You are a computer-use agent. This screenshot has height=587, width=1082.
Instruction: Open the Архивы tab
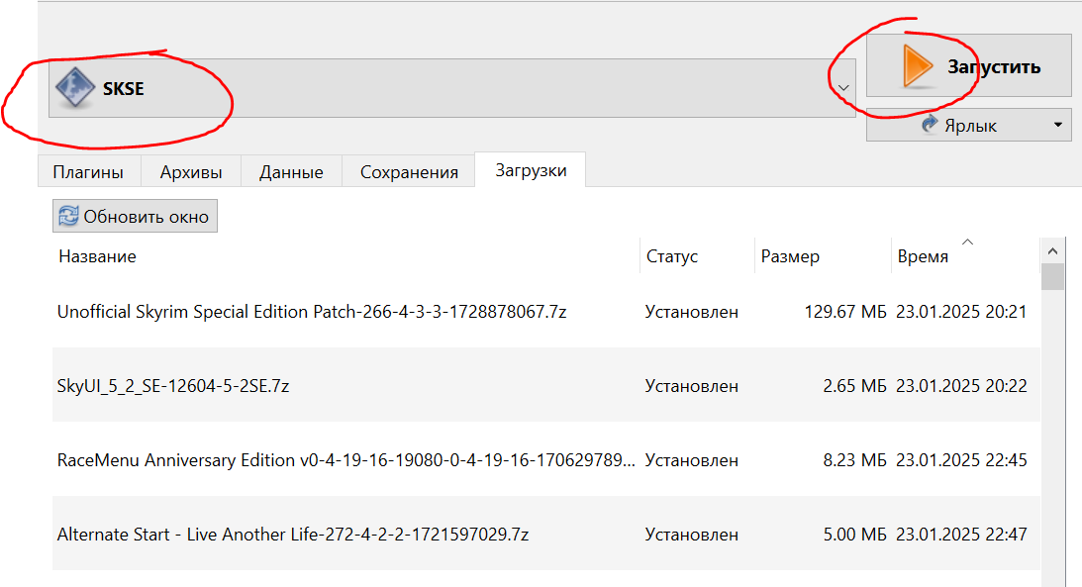(191, 171)
